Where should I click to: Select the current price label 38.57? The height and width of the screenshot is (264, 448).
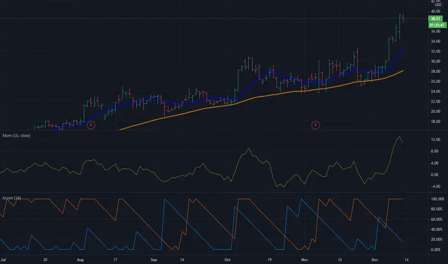436,19
